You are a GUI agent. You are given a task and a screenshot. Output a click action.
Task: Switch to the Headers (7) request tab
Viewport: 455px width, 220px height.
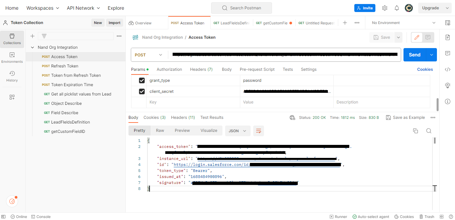click(201, 69)
